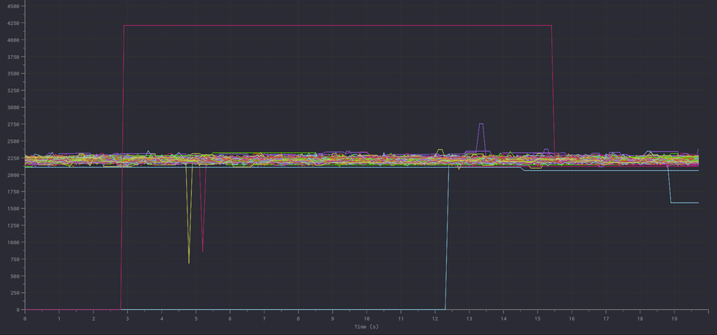Click time-axis tick label 6
The width and height of the screenshot is (717, 335).
point(230,318)
